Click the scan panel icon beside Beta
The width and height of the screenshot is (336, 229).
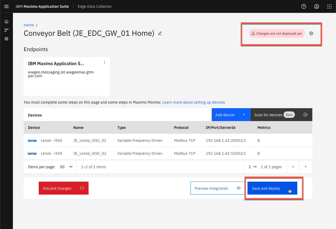pyautogui.click(x=306, y=115)
